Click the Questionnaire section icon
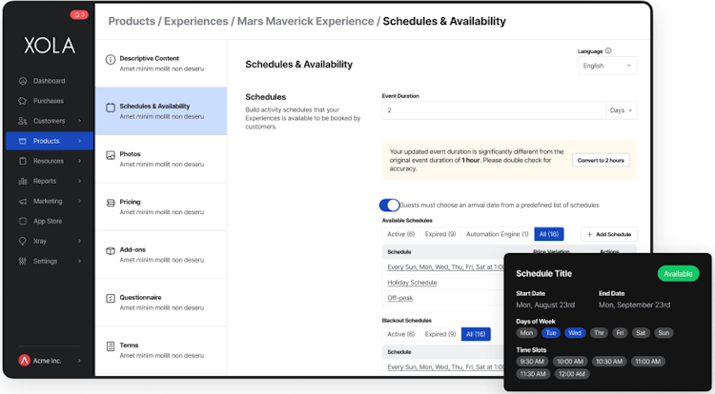Viewport: 715px width, 394px height. tap(111, 298)
